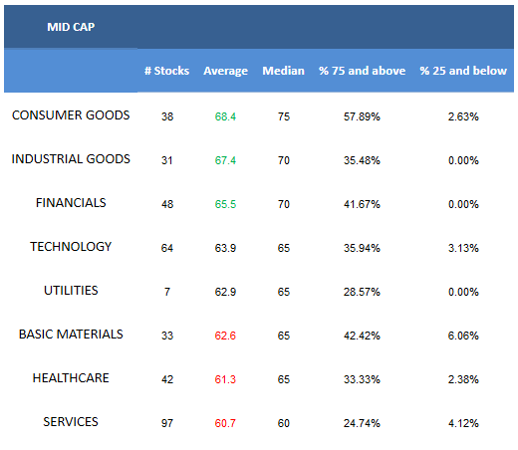
Task: Click the MID CAP table title
Action: click(x=71, y=27)
